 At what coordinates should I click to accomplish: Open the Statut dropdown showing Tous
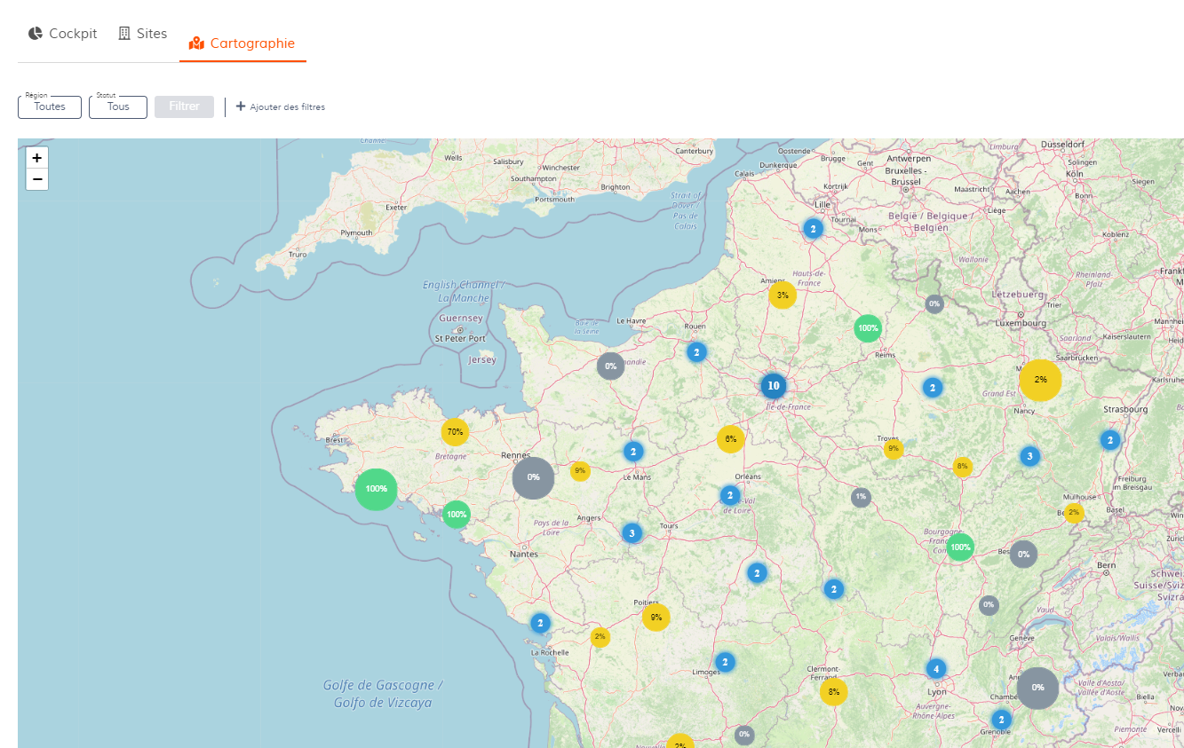117,106
